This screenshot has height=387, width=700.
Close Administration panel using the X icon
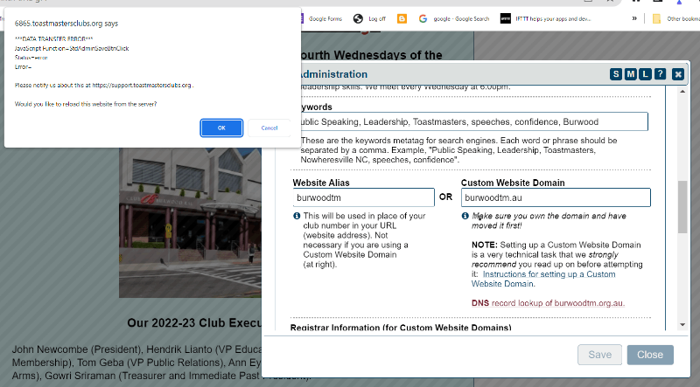677,74
